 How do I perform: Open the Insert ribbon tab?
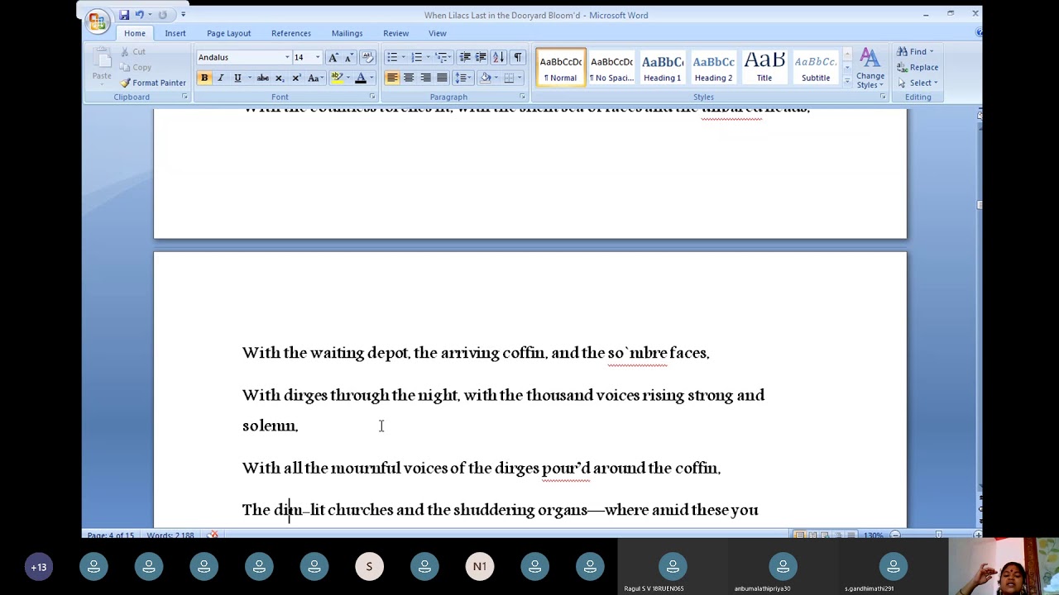(175, 33)
